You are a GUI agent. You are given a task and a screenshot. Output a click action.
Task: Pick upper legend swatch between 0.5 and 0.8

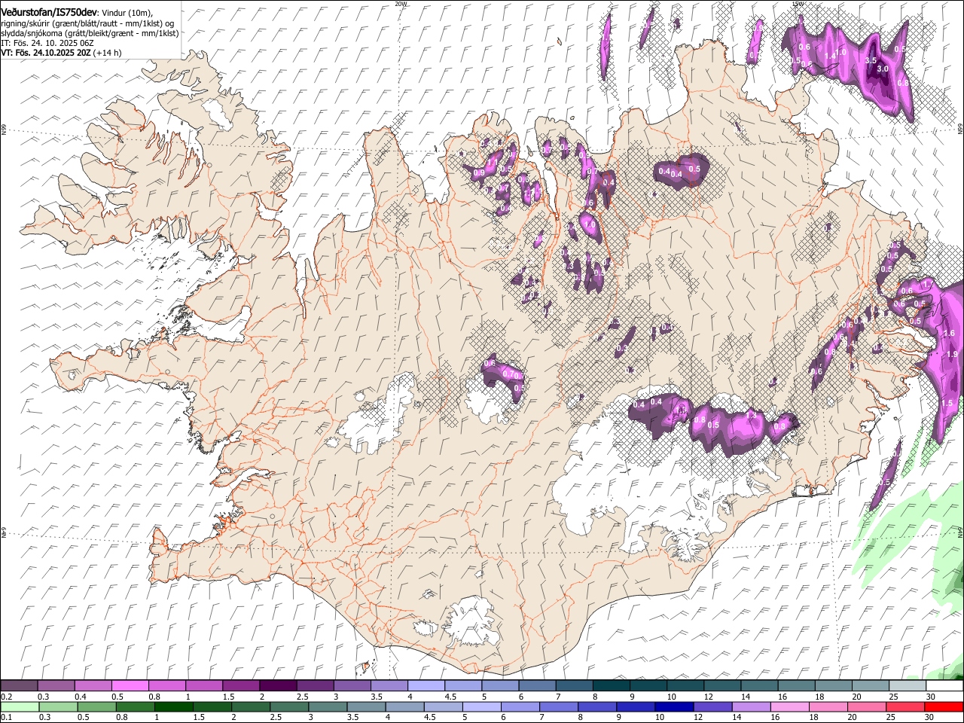(130, 686)
